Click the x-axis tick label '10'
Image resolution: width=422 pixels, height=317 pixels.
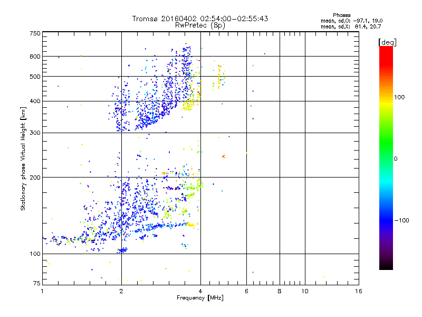pos(305,291)
